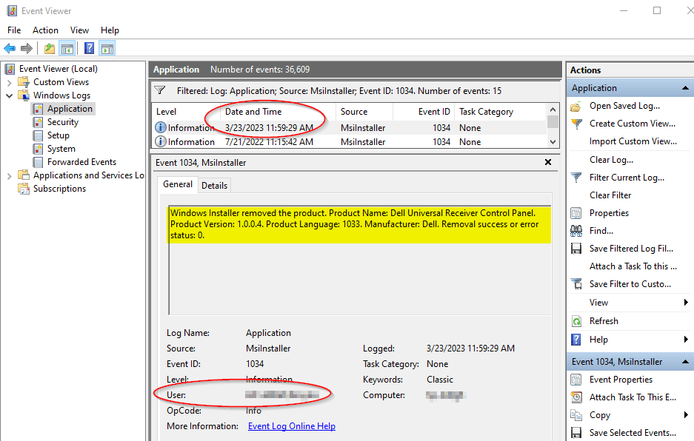Click the Up one level folder icon

coord(50,48)
